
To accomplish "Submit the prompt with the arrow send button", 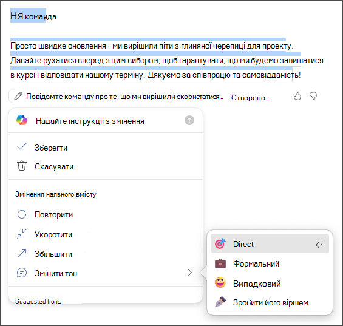I will pyautogui.click(x=189, y=120).
